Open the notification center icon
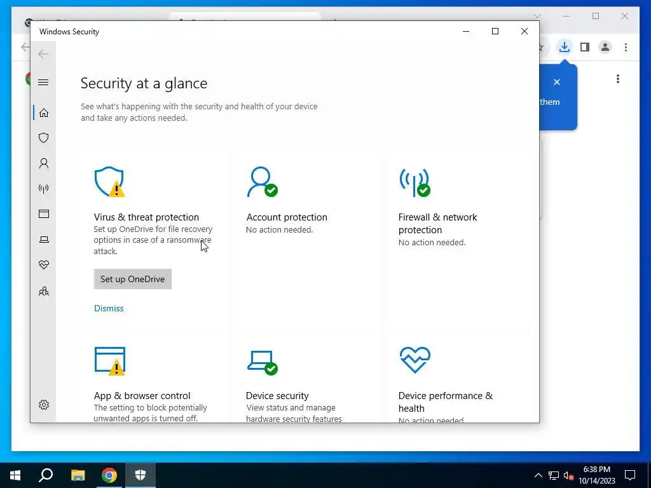Viewport: 651px width, 488px height. pyautogui.click(x=630, y=475)
